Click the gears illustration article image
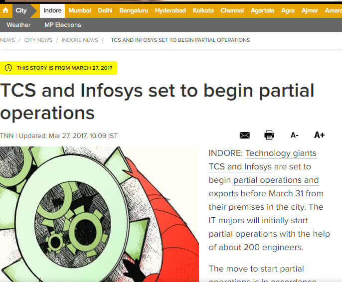Image resolution: width=342 pixels, height=282 pixels. (x=99, y=214)
